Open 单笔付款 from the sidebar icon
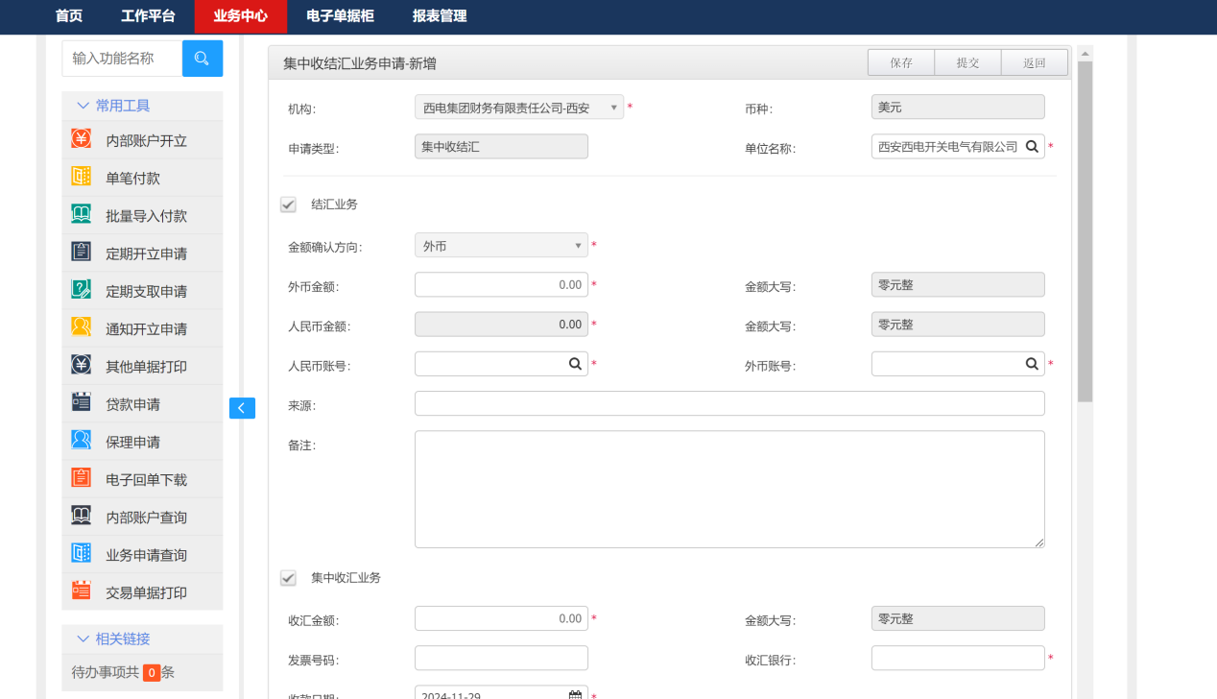The width and height of the screenshot is (1217, 699). (x=82, y=178)
